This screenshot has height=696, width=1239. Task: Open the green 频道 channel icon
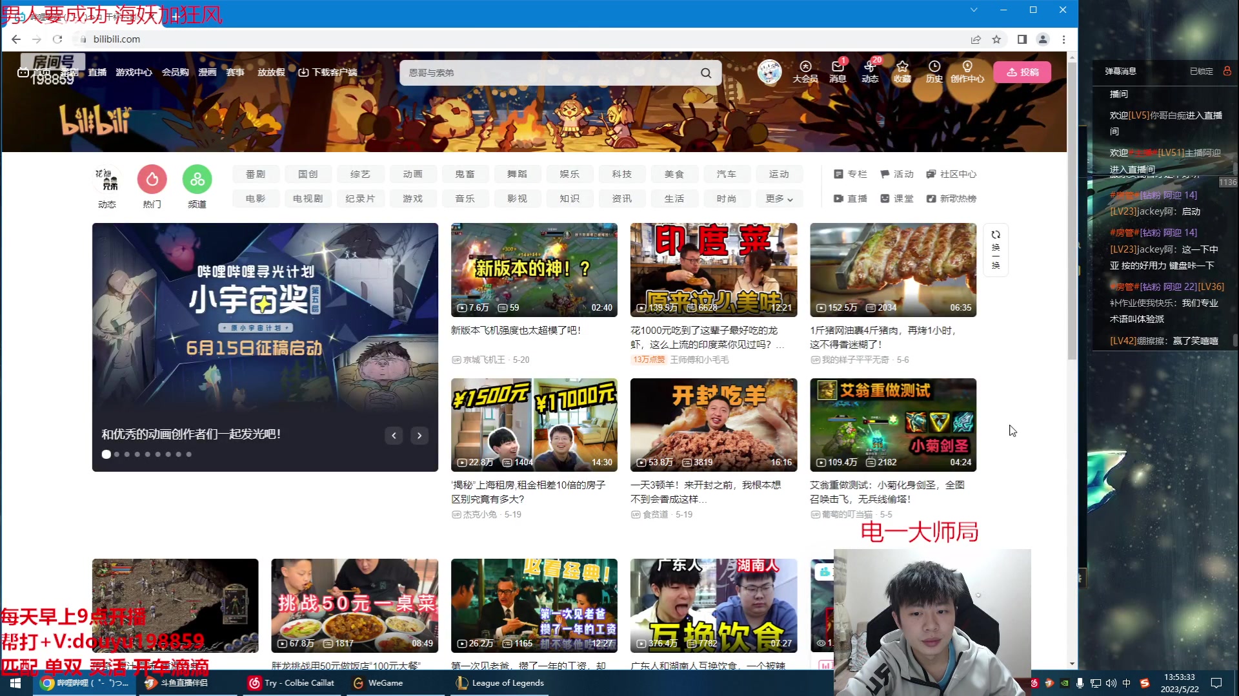click(197, 180)
